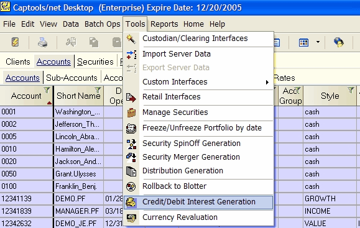The image size is (360, 228).
Task: Click the Rollback to Blotter icon
Action: 131,187
